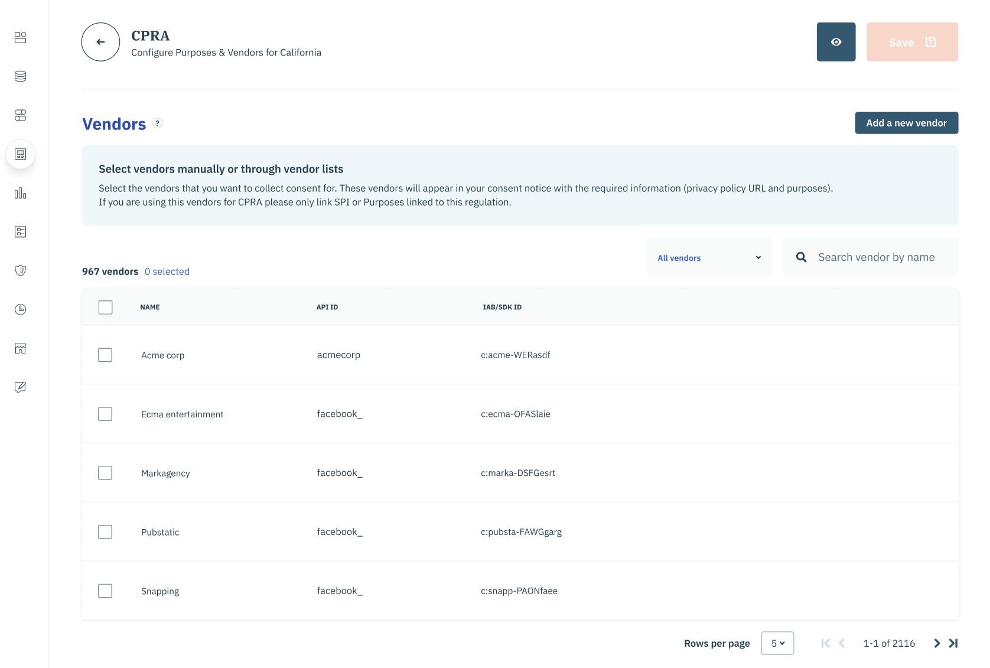The width and height of the screenshot is (990, 668).
Task: Select the database icon in the sidebar
Action: click(20, 76)
